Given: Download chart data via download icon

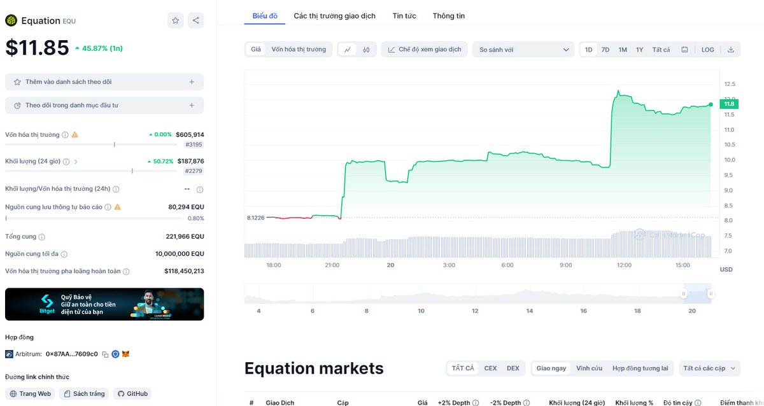Looking at the screenshot, I should [731, 50].
